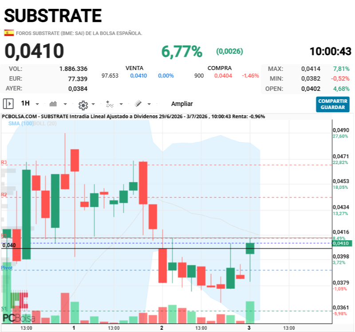Click the Spanish flag icon
This screenshot has height=332, width=355.
tap(9, 33)
